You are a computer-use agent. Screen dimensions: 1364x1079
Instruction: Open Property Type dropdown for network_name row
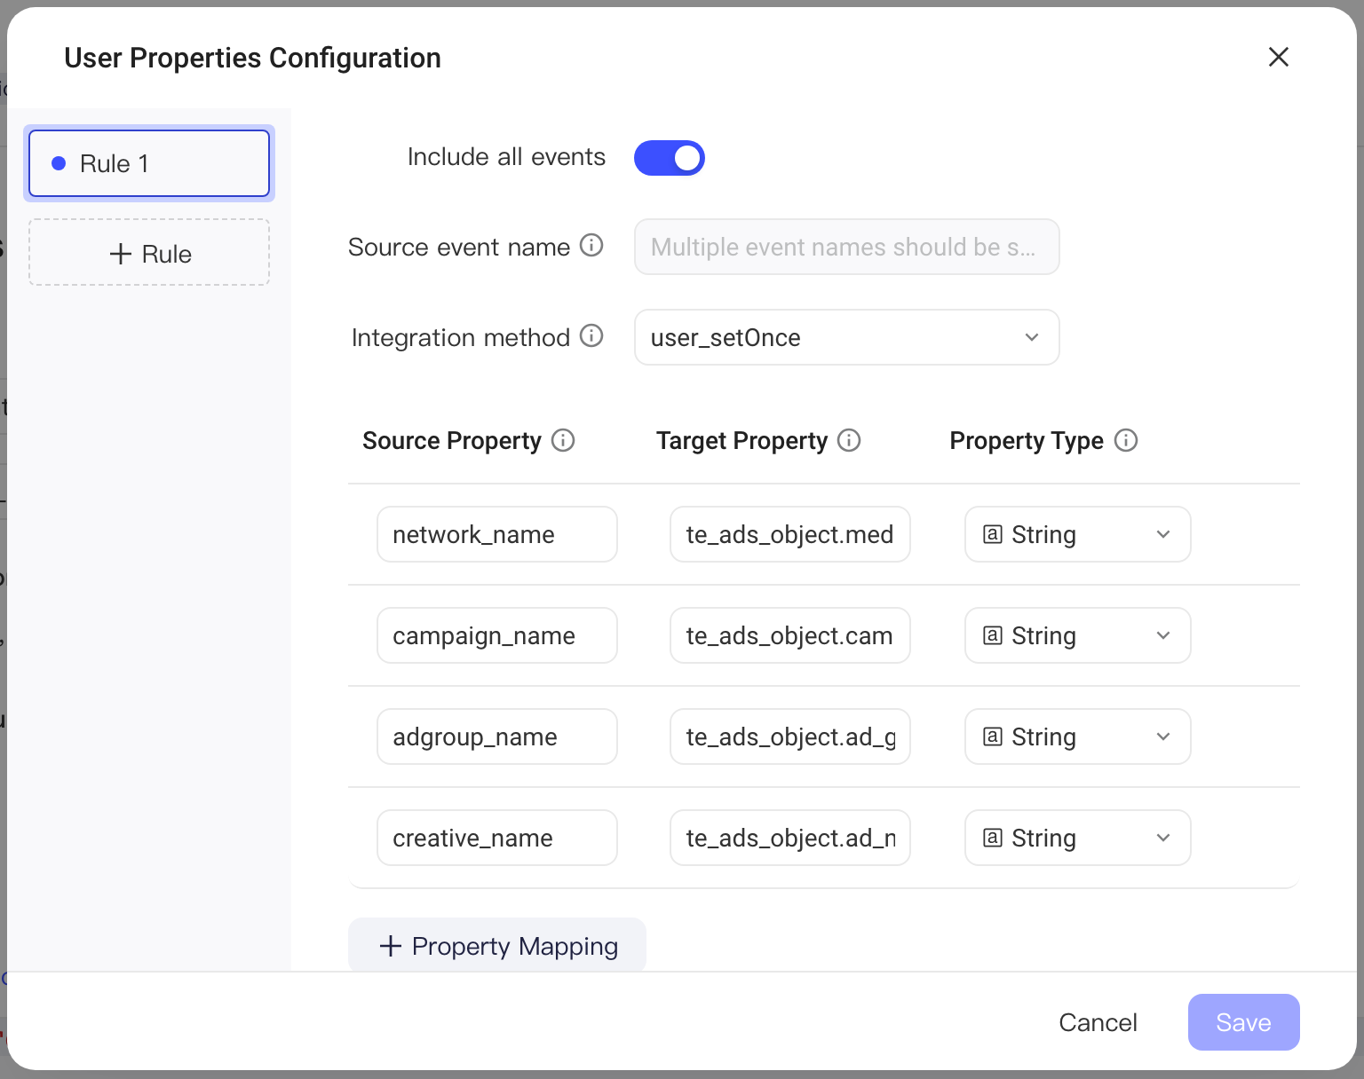coord(1078,534)
